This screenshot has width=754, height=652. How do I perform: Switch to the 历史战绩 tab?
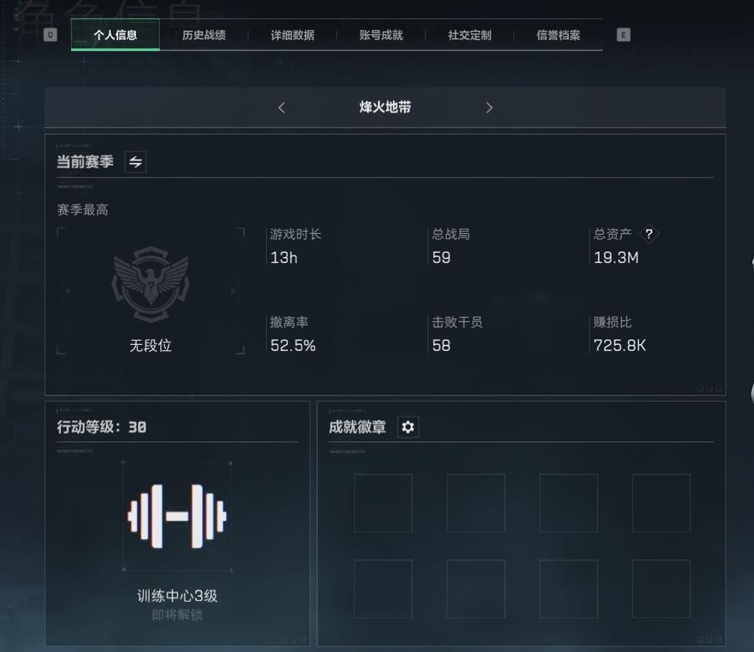204,35
